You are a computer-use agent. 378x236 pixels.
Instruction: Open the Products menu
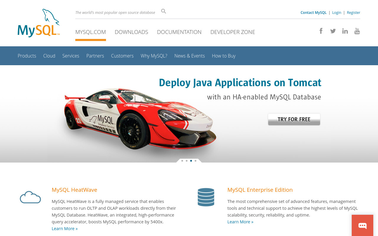point(27,56)
